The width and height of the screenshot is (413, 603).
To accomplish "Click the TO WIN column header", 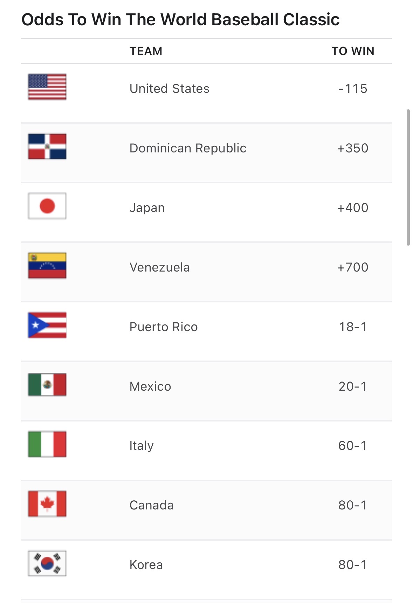I will point(353,51).
